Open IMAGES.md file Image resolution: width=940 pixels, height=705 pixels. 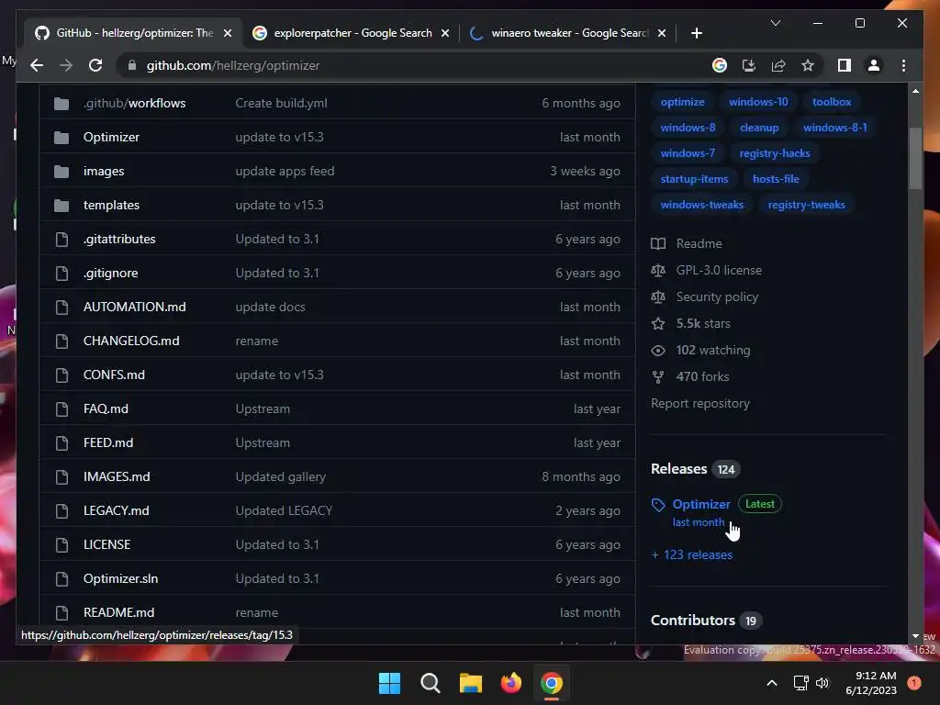pos(117,476)
